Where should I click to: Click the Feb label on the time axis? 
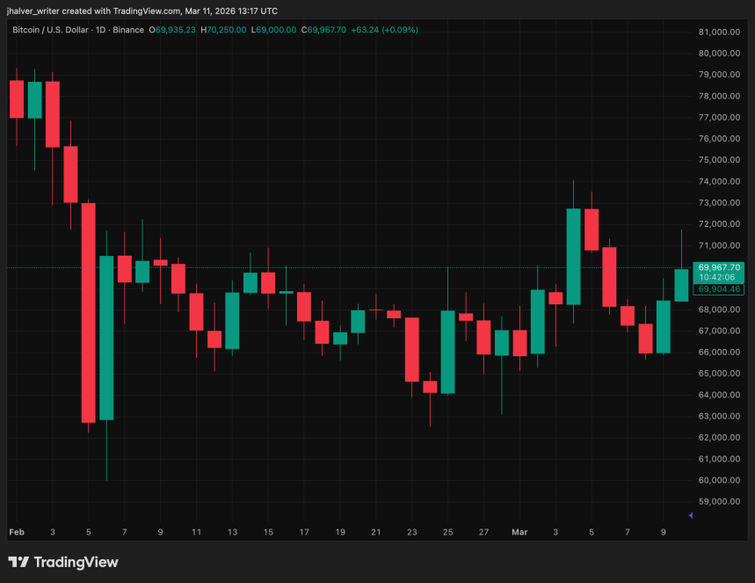16,532
